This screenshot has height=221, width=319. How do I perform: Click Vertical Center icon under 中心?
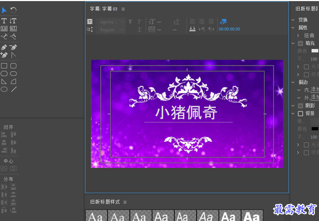coord(13,169)
